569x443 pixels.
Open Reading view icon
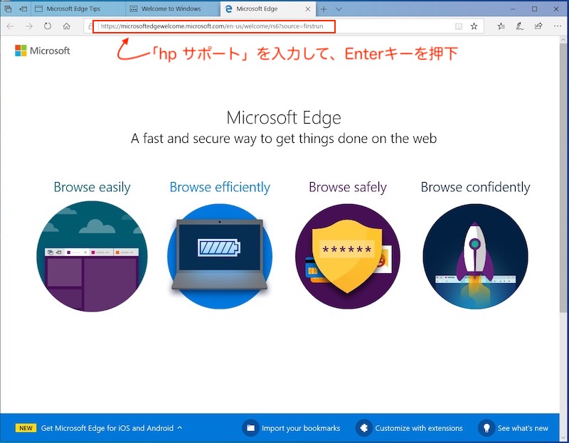tap(459, 26)
